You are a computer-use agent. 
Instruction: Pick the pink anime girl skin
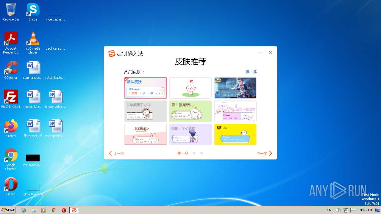tap(235, 111)
